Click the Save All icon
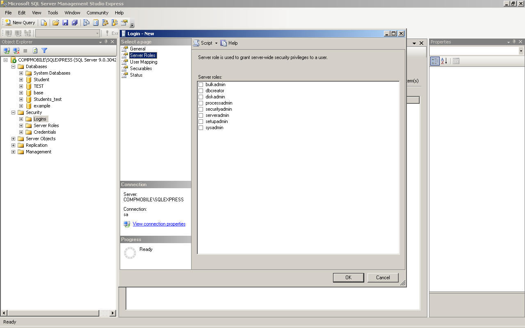This screenshot has width=525, height=328. (75, 23)
